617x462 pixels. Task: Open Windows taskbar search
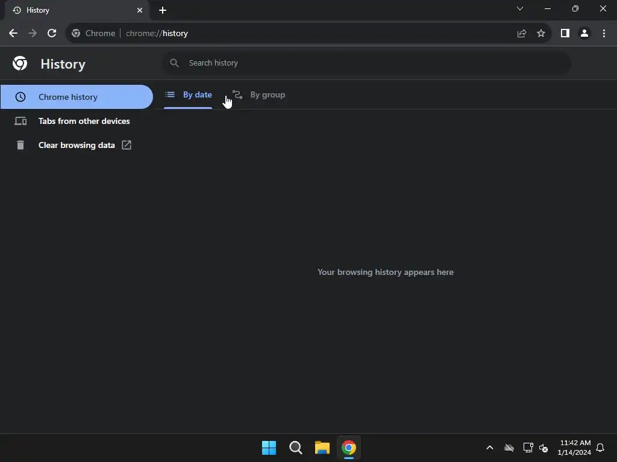(295, 448)
